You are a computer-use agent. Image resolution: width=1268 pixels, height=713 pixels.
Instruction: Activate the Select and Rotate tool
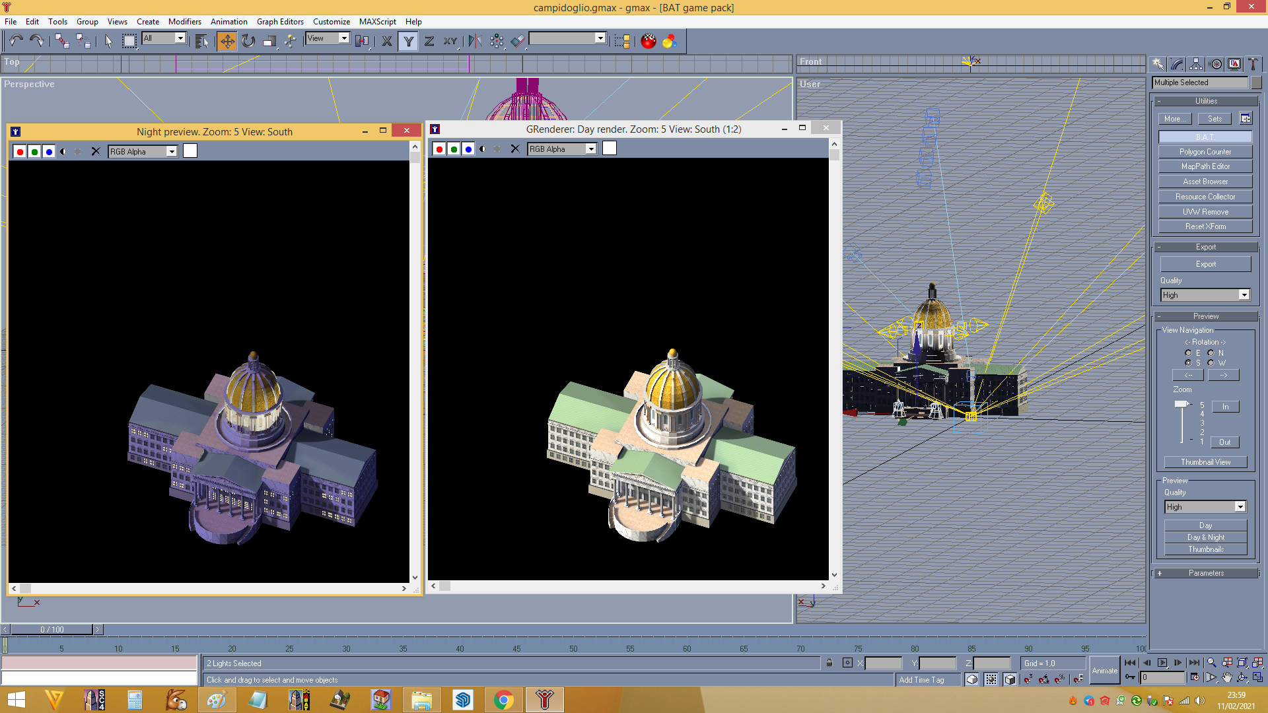click(x=248, y=41)
